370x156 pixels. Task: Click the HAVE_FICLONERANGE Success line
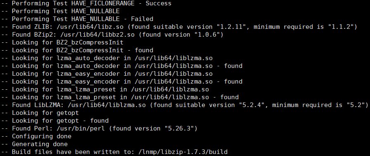point(86,3)
